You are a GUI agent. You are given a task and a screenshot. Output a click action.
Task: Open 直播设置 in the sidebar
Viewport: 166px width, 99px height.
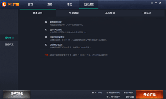[9, 45]
